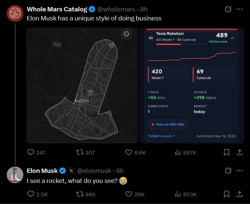Share the Whole Mars Catalog post
The width and height of the screenshot is (250, 204).
click(240, 152)
